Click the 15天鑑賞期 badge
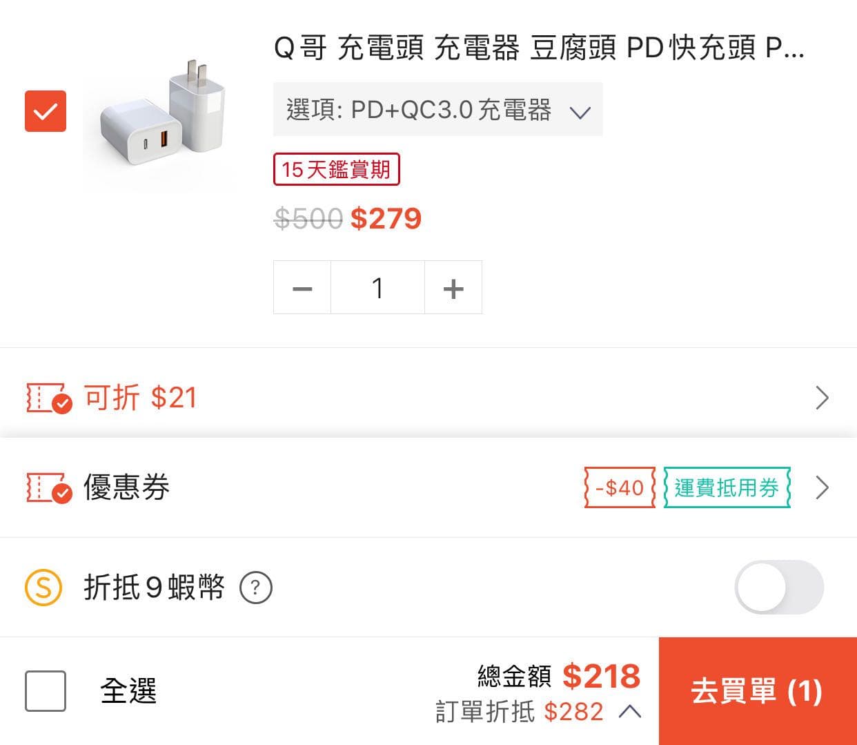The width and height of the screenshot is (857, 745). (336, 168)
